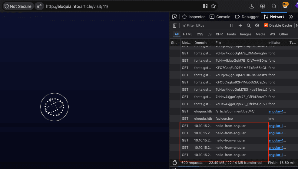This screenshot has width=298, height=169.
Task: Click eloquia.htb domain of favicon row
Action: [203, 119]
